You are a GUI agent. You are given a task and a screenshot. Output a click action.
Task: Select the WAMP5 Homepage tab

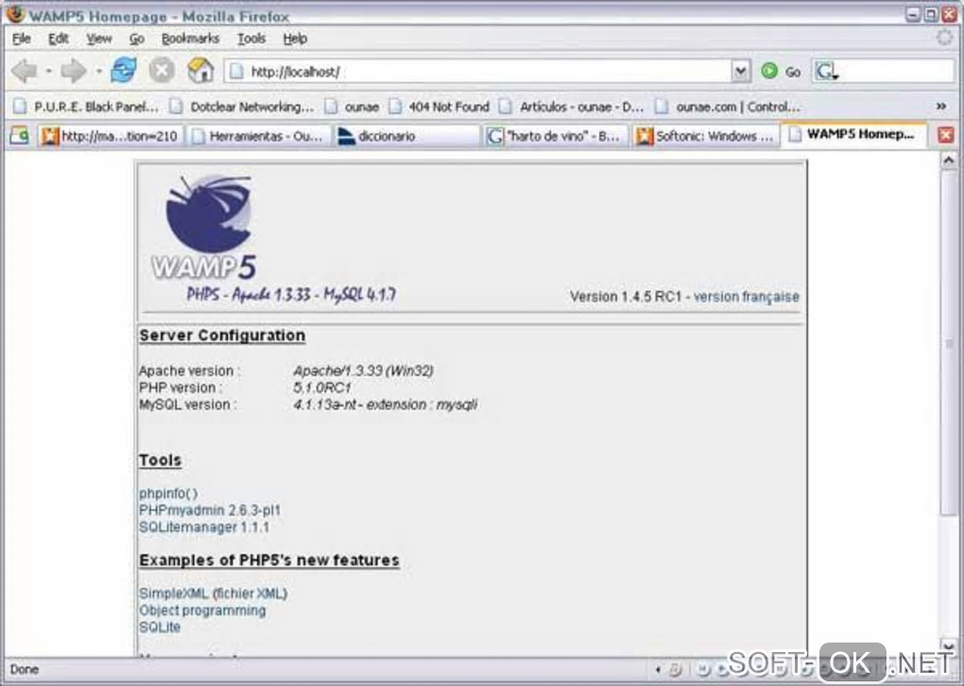pyautogui.click(x=853, y=134)
